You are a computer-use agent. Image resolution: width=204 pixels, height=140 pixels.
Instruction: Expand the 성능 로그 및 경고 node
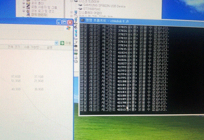[24, 11]
